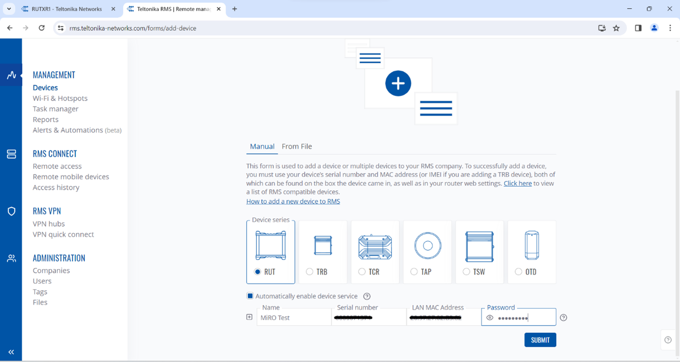Open RMS Connect server icon in sidebar
Viewport: 680px width, 362px height.
11,154
